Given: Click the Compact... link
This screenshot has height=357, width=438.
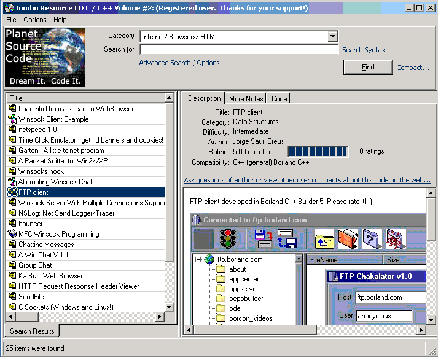Looking at the screenshot, I should 413,68.
